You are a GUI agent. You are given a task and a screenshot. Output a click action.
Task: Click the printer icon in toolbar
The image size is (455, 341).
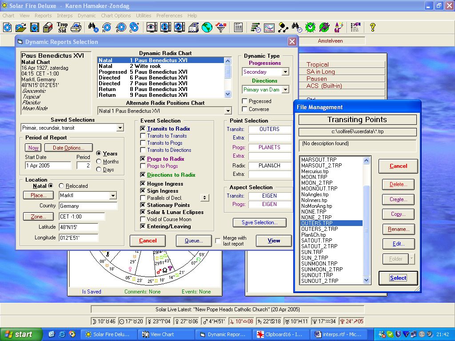tap(76, 28)
